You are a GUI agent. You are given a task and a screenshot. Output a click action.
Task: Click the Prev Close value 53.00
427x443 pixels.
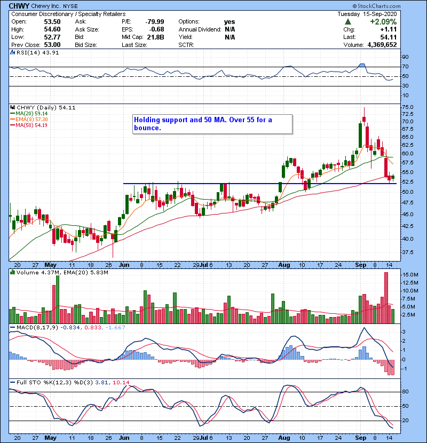pyautogui.click(x=52, y=45)
